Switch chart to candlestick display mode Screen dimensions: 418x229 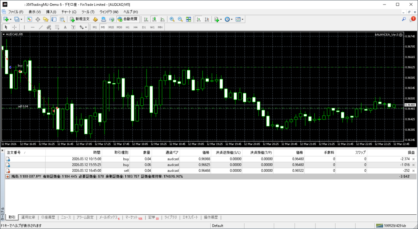coord(155,19)
